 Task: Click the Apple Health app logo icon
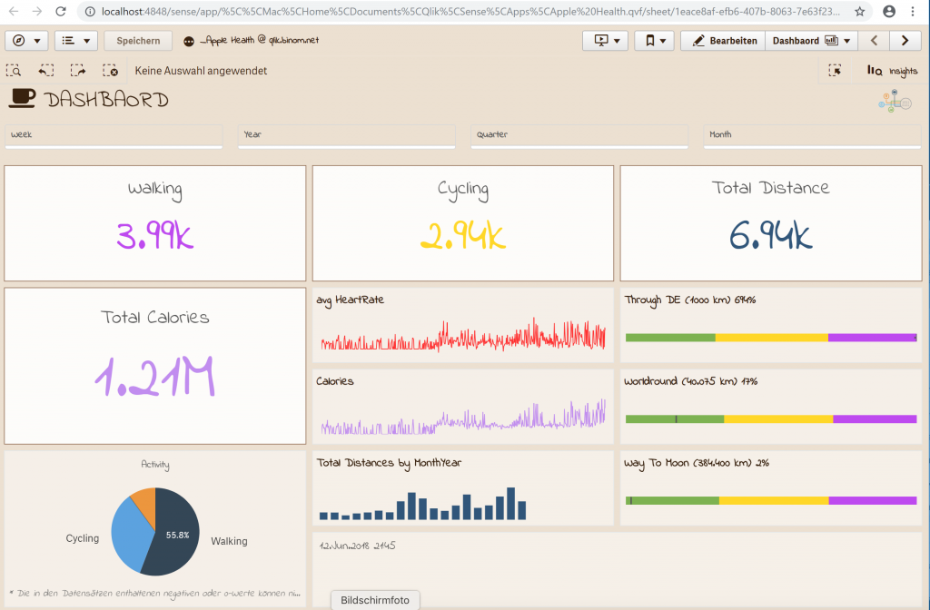tap(187, 40)
